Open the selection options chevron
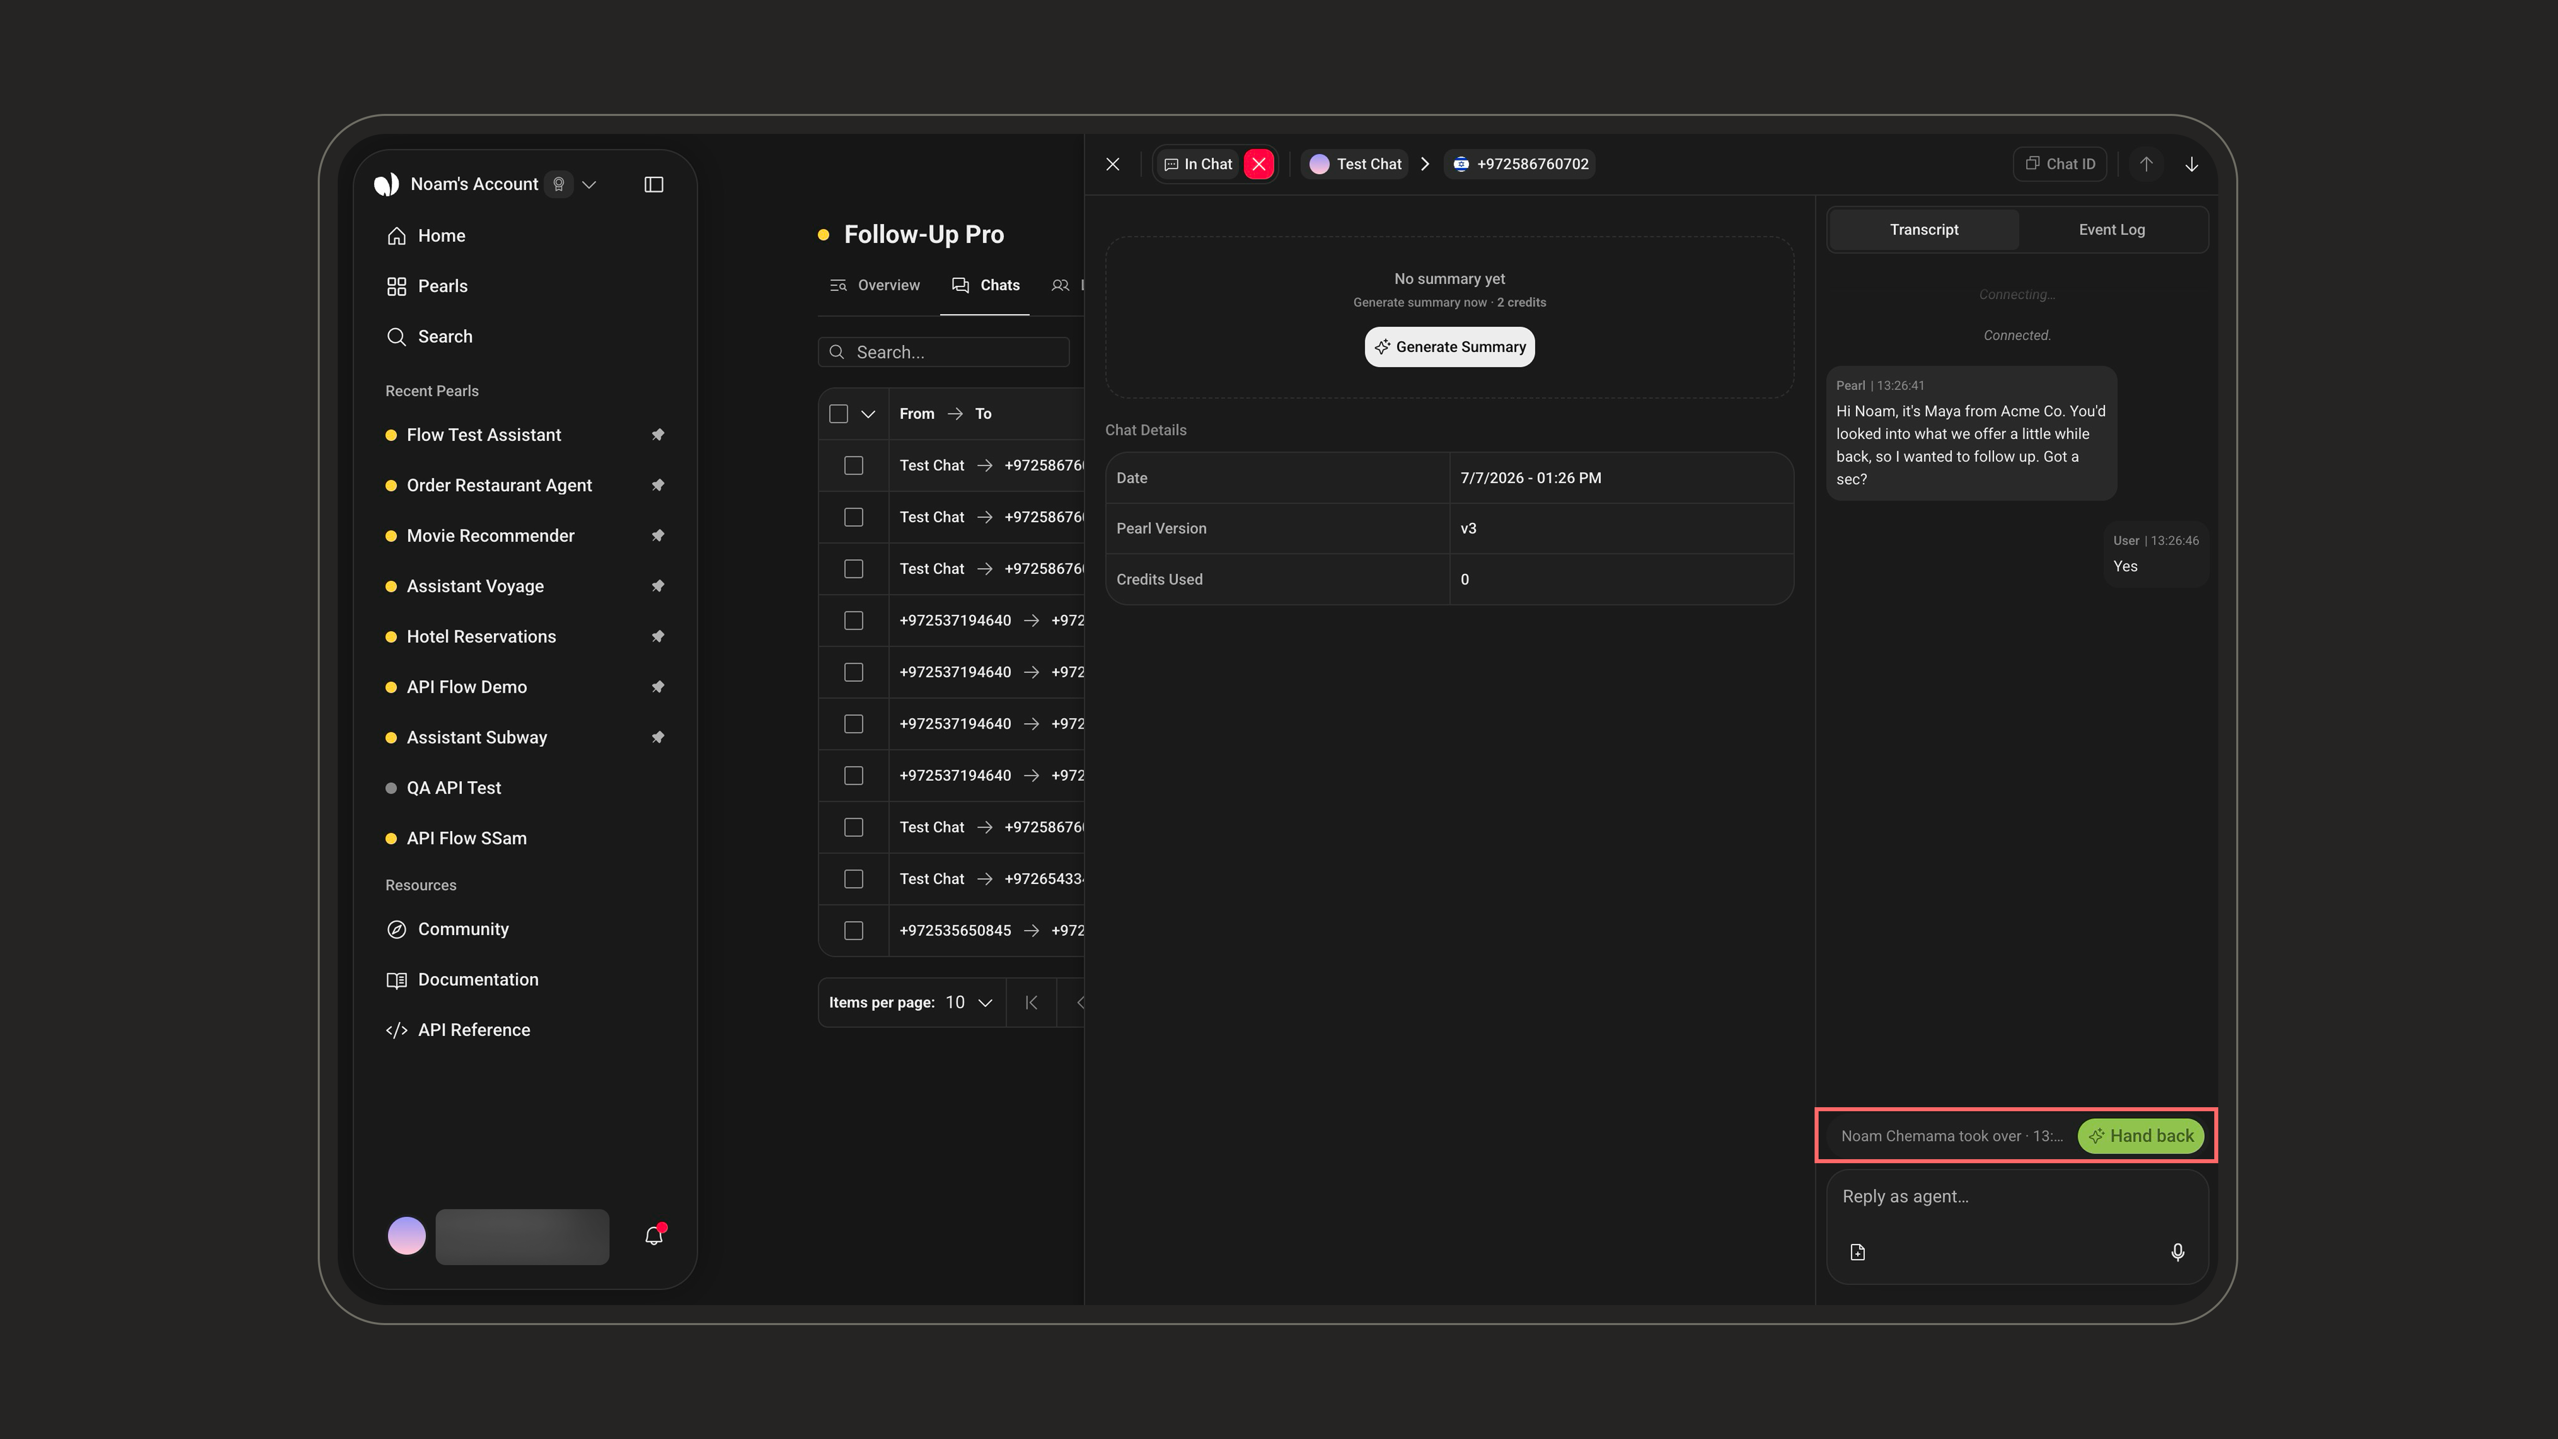 point(868,414)
